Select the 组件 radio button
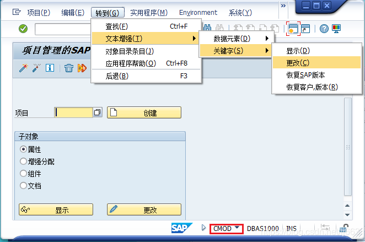This screenshot has height=242, width=365. click(x=23, y=173)
